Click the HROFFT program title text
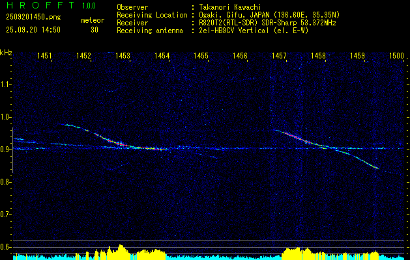The image size is (410, 260). (x=41, y=5)
